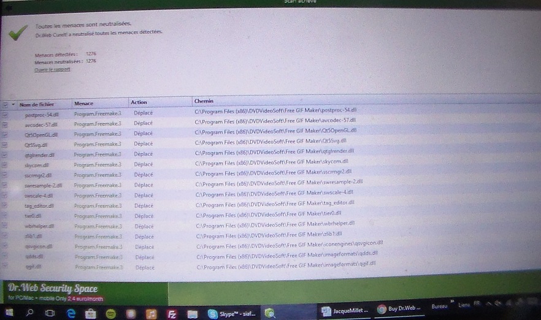541x320 pixels.
Task: Select the swresample-2.dll file name
Action: tap(43, 186)
